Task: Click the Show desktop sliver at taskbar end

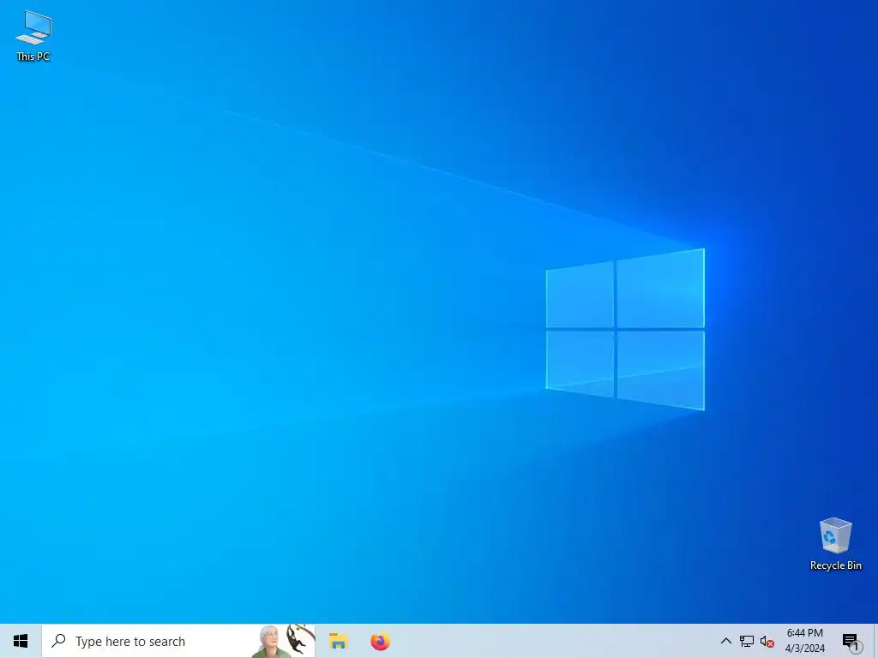Action: (875, 641)
